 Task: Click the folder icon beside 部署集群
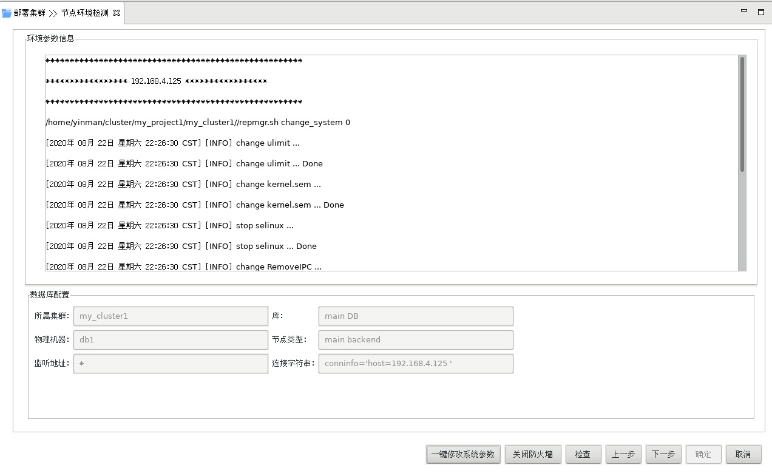(7, 13)
